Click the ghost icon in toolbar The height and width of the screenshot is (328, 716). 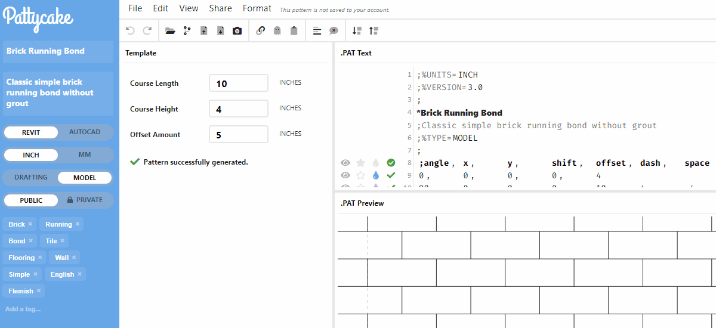277,31
